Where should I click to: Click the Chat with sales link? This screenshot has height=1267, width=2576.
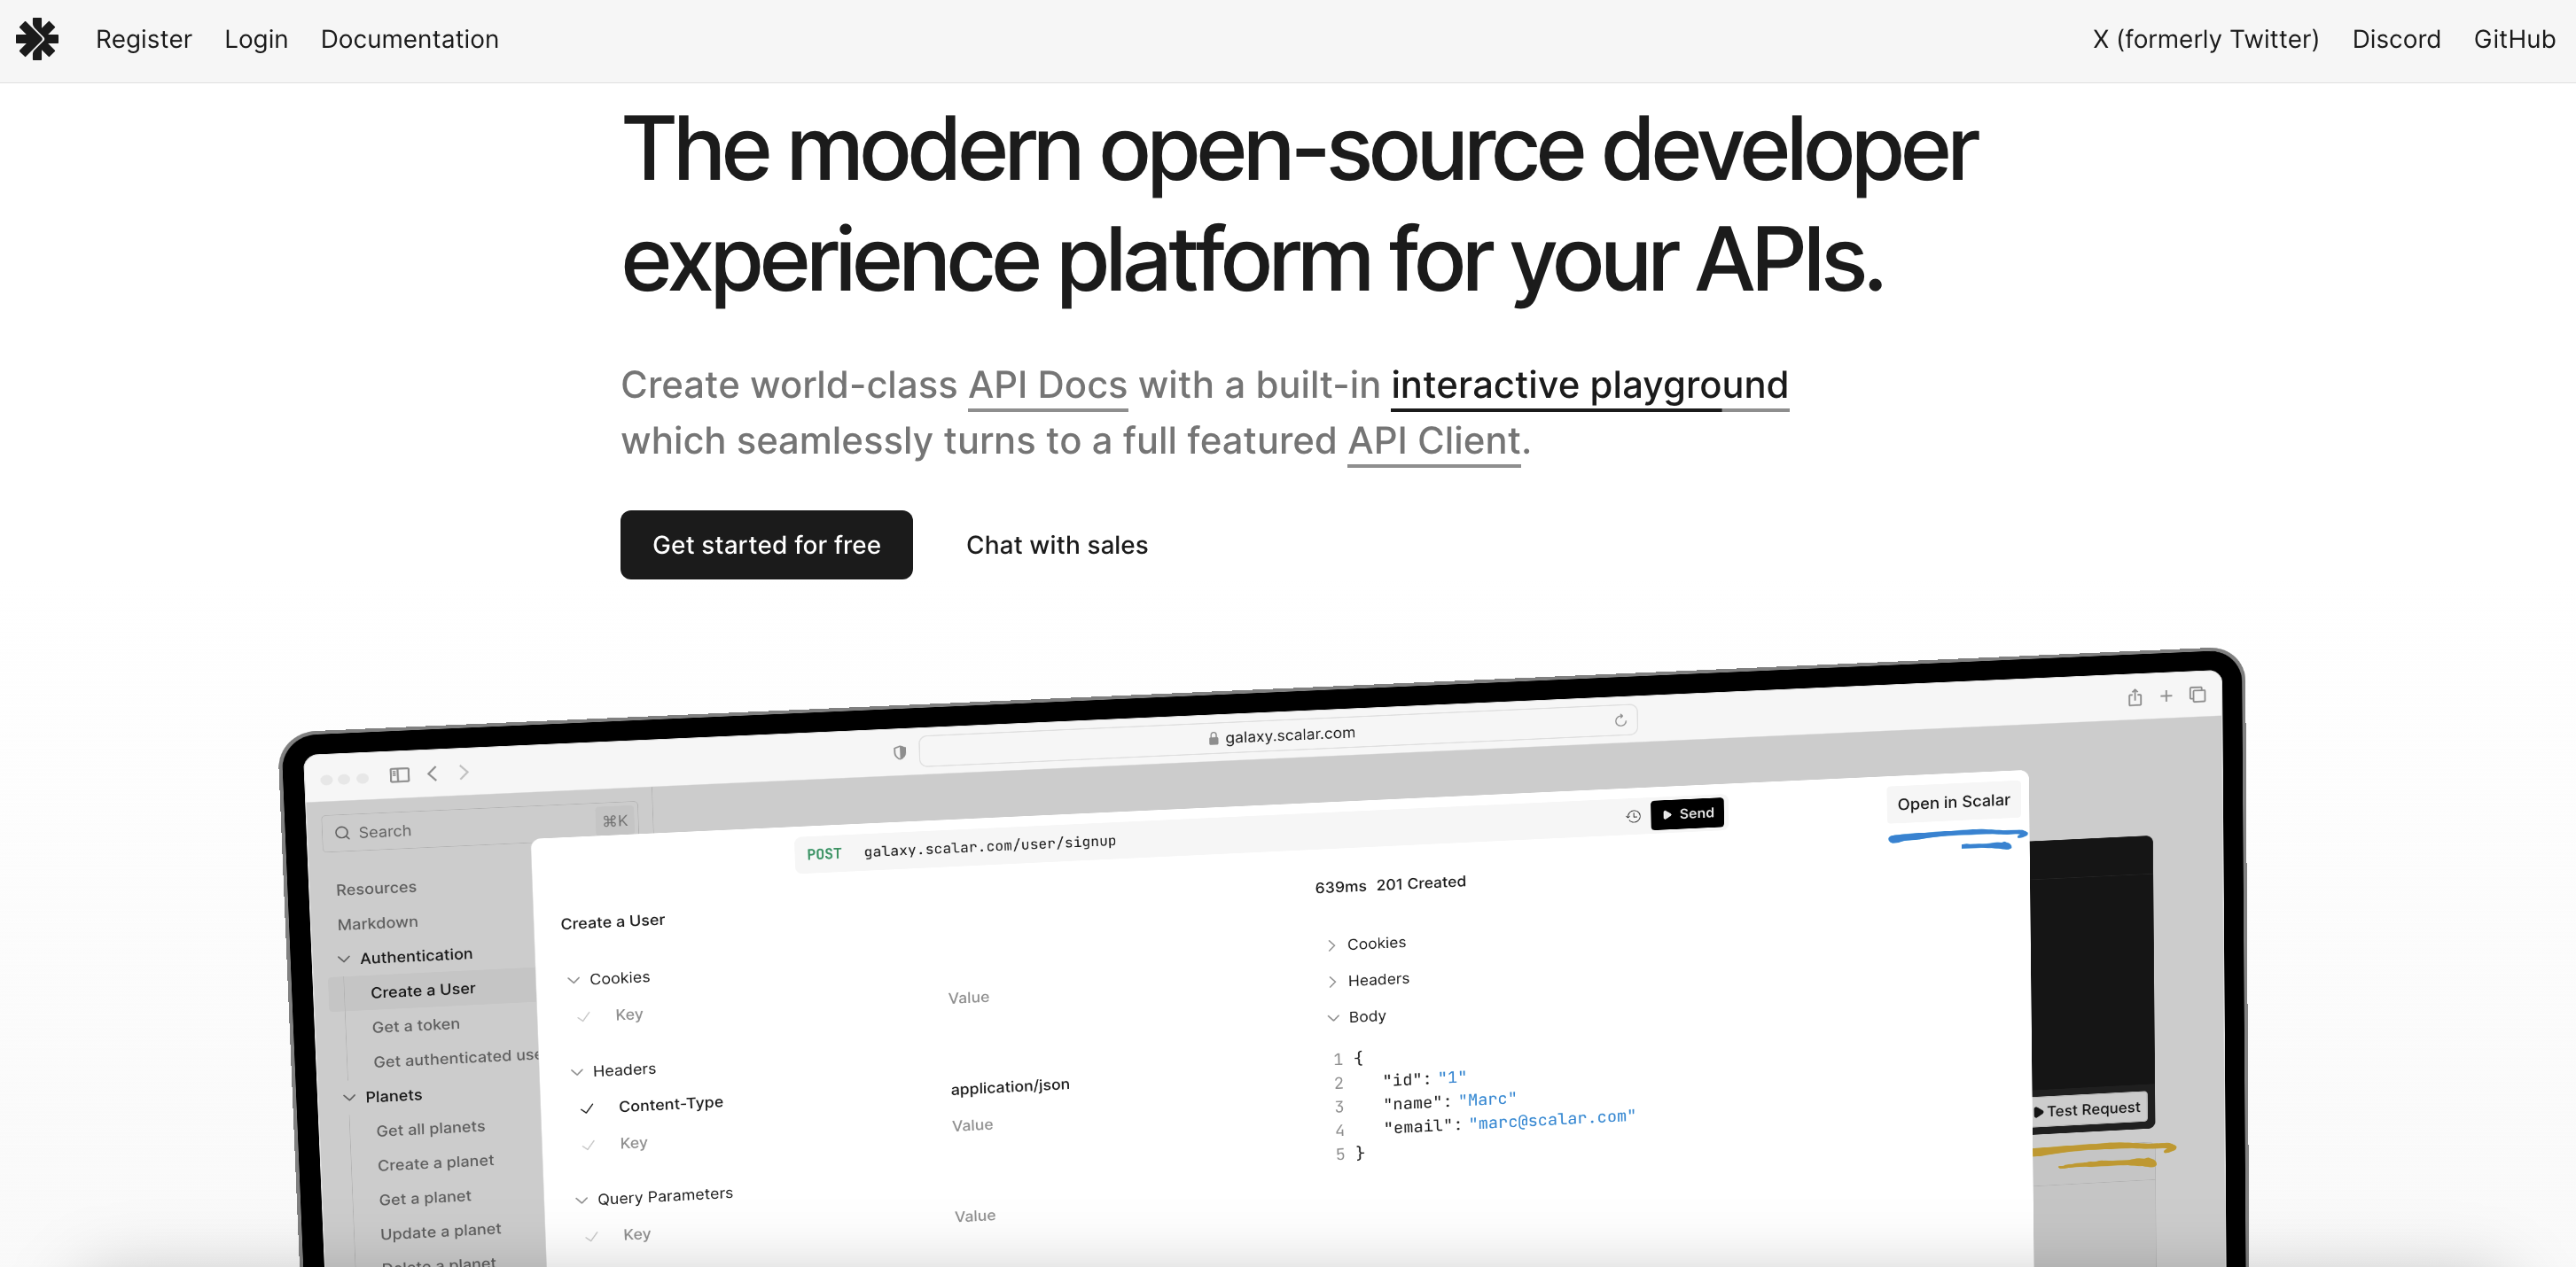pyautogui.click(x=1056, y=545)
